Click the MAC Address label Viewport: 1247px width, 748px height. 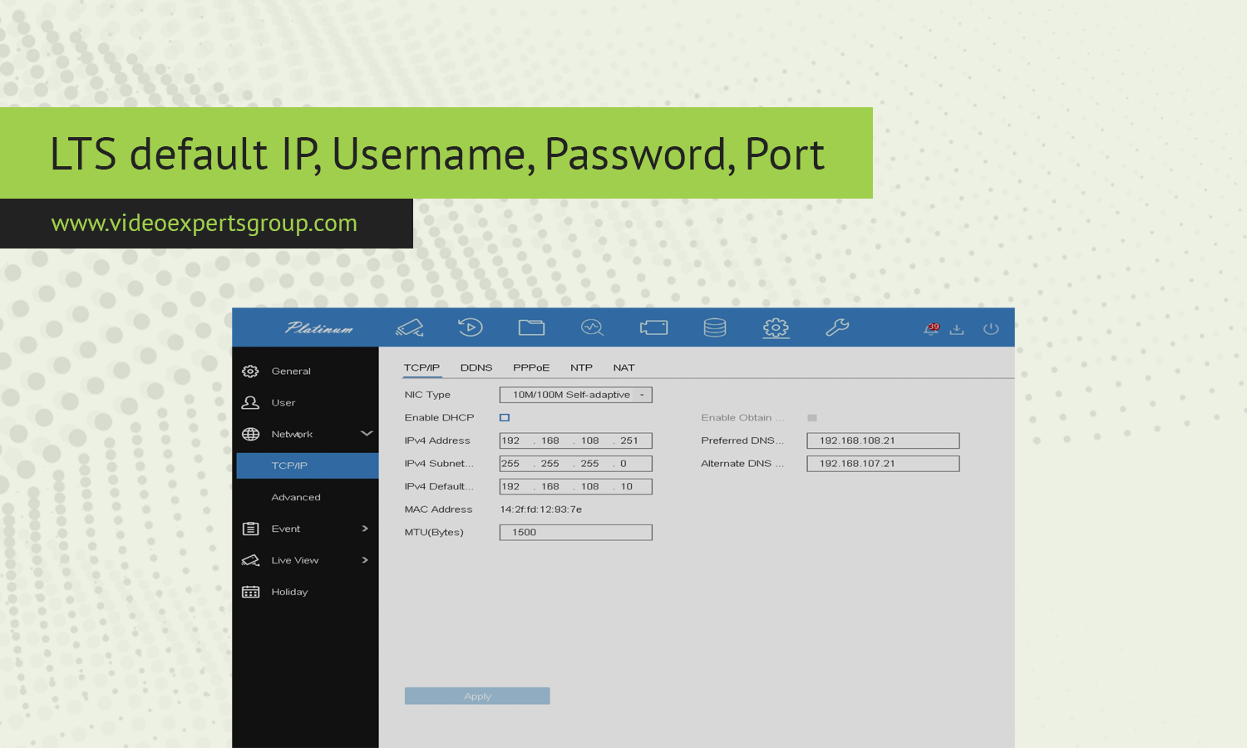tap(438, 509)
